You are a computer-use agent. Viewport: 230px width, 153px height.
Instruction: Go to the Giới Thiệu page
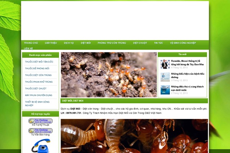pyautogui.click(x=51, y=43)
